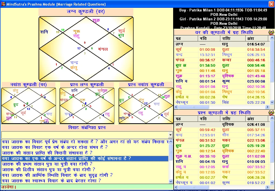
Task: Close the Prashna Module window
Action: (271, 4)
